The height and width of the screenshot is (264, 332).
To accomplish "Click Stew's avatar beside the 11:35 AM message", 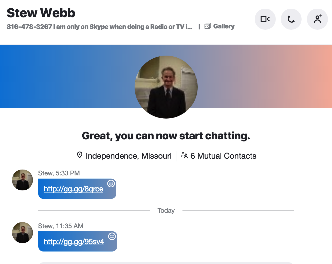I will pyautogui.click(x=22, y=233).
